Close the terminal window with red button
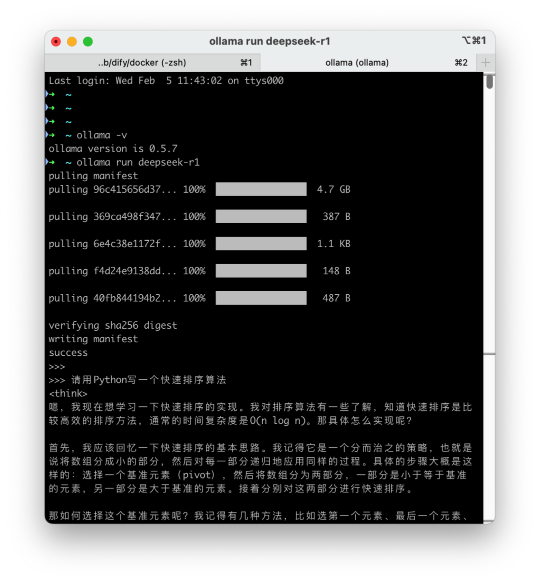The width and height of the screenshot is (540, 583). [56, 42]
